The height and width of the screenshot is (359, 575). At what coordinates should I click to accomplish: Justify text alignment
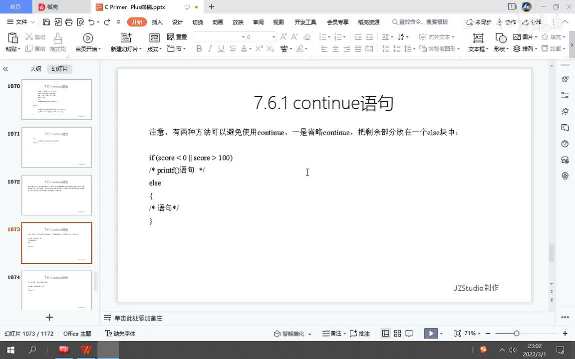tap(358, 48)
